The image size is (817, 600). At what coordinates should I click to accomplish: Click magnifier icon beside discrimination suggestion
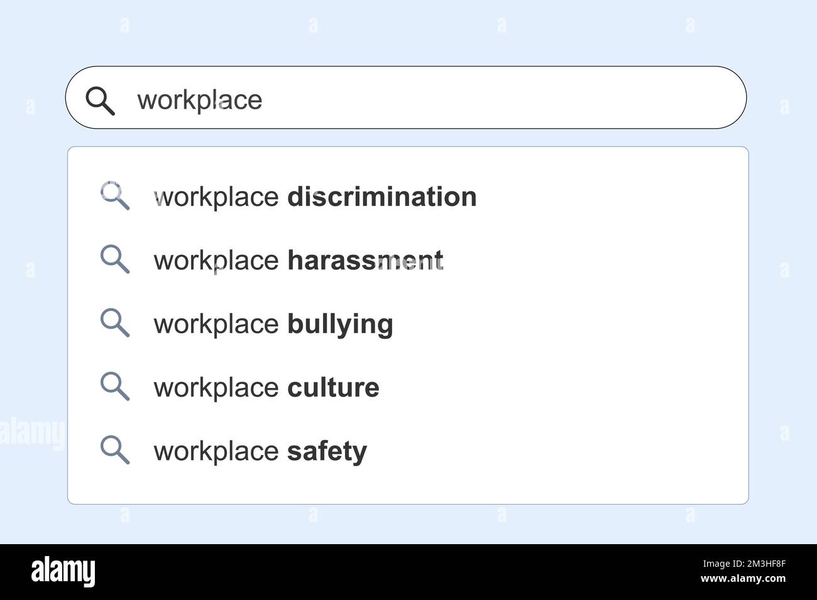click(115, 196)
